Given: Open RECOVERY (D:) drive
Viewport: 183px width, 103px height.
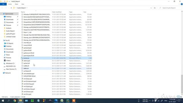Looking at the screenshot, I should [11, 66].
